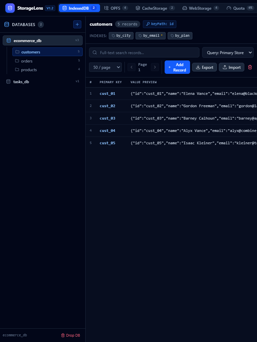Click the Barney Calhoun value preview
257x342 pixels.
coord(194,118)
